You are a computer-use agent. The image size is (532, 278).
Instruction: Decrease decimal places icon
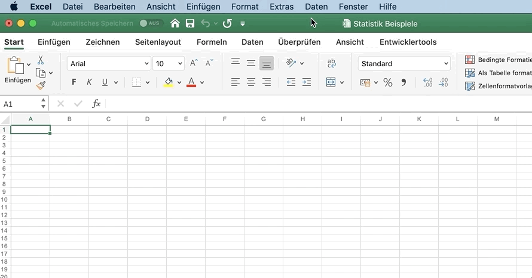(443, 82)
